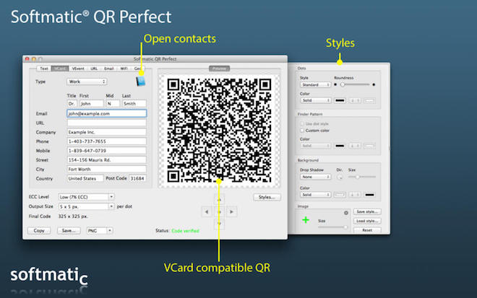
Task: Click the drop shadow Dir. dial
Action: tap(340, 177)
